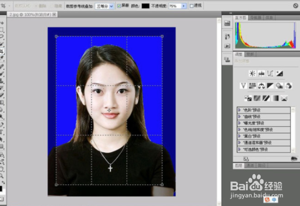The height and width of the screenshot is (206, 300).
Task: Select the Lasso tool
Action: pos(2,36)
